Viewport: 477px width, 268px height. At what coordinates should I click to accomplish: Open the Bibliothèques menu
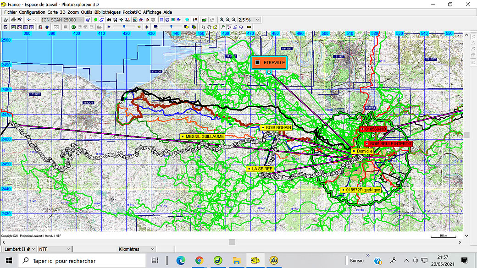[107, 12]
